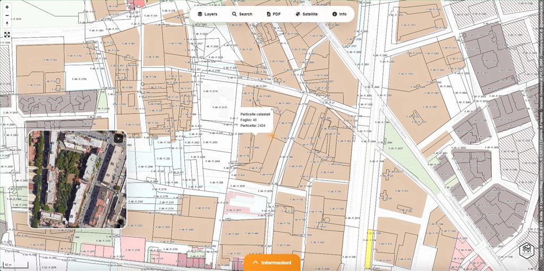Click the Layers stack icon
This screenshot has height=271, width=544.
200,14
